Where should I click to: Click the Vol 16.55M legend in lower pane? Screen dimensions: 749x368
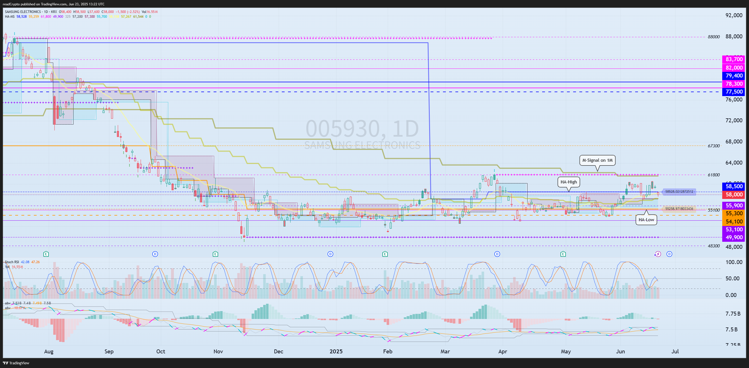coord(14,267)
